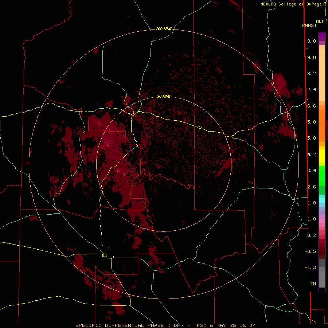Viewport: 328px width, 328px height.
Task: Click the -1.3 value on the color scale
Action: point(310,268)
